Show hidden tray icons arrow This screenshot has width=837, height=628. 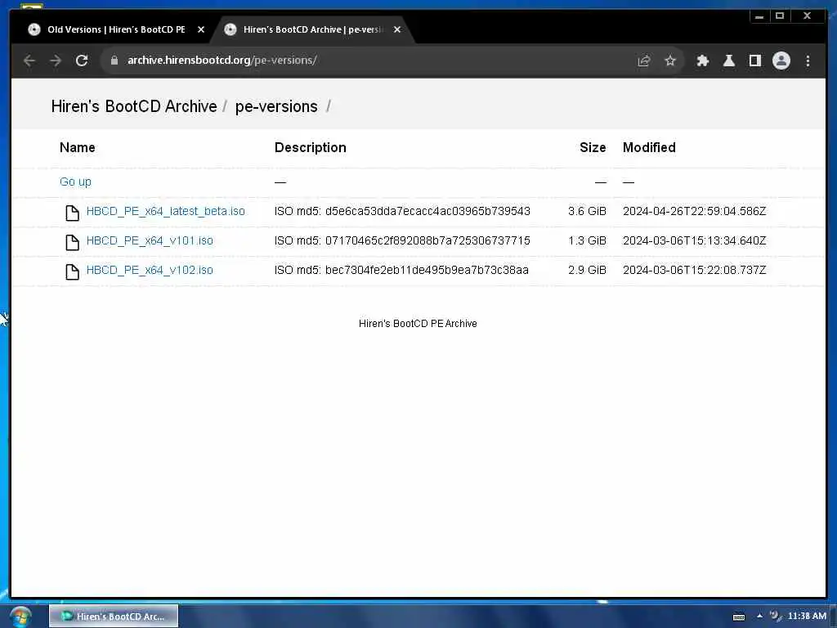[x=759, y=617]
